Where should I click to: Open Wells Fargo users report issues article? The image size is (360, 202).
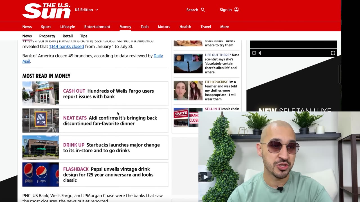(108, 94)
